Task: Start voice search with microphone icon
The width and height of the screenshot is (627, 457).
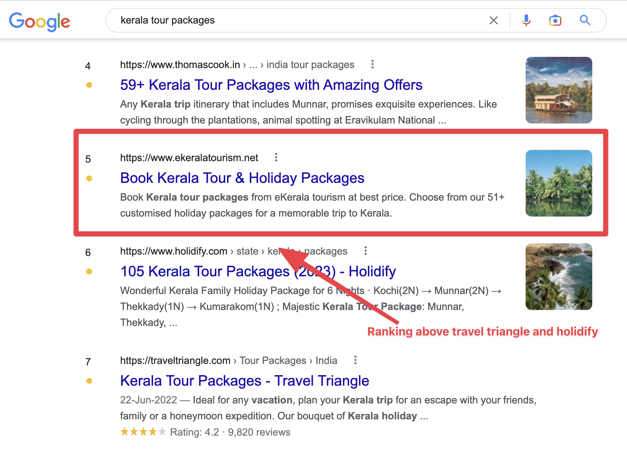Action: (526, 20)
